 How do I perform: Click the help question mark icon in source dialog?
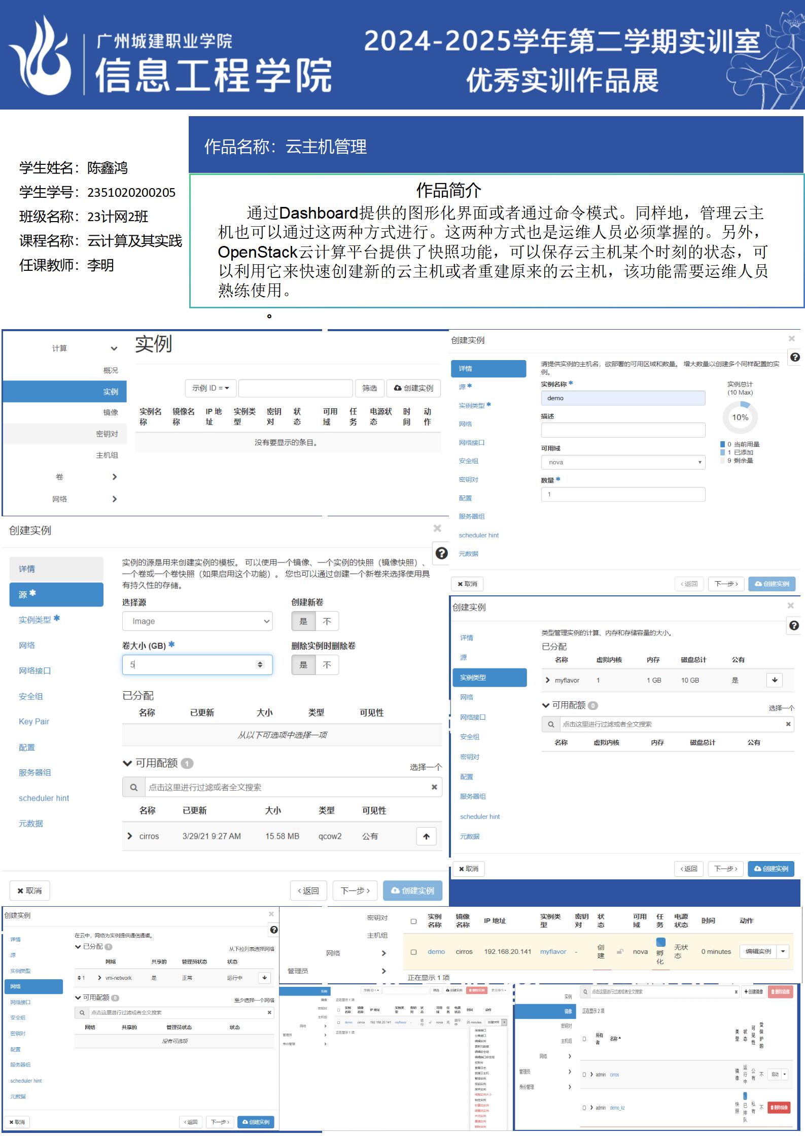(441, 553)
